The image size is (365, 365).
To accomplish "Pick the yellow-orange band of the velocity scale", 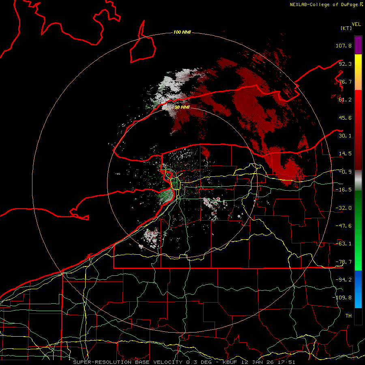I will 358,72.
